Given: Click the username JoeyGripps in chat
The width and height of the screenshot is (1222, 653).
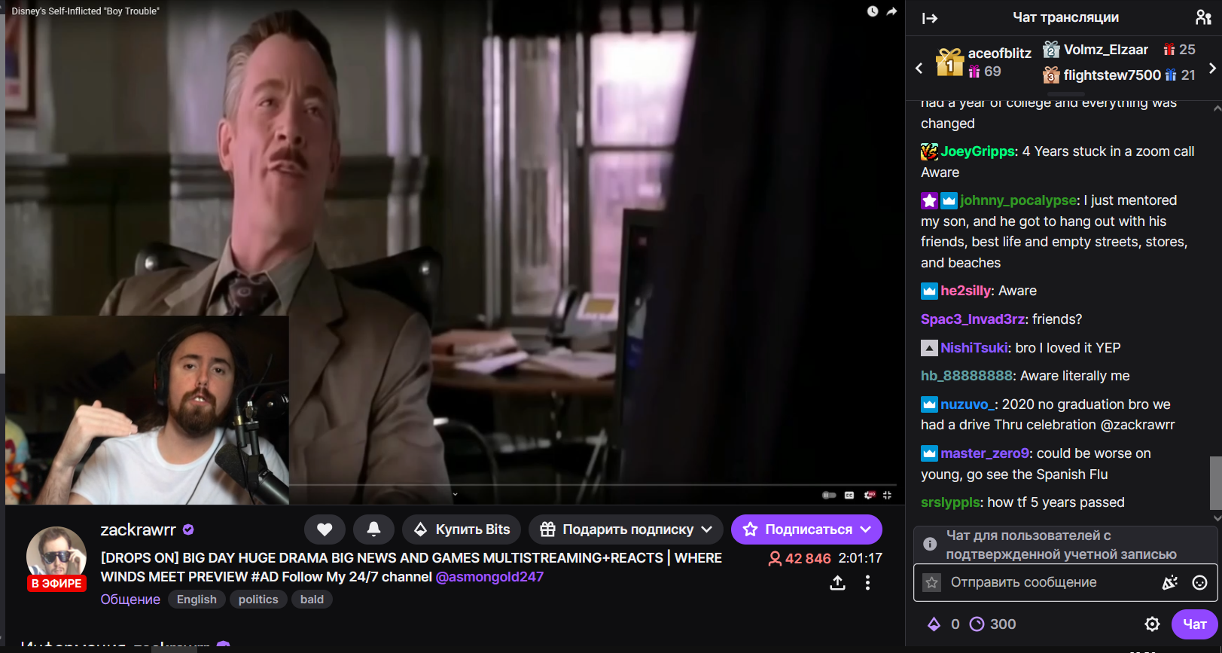Looking at the screenshot, I should [977, 151].
